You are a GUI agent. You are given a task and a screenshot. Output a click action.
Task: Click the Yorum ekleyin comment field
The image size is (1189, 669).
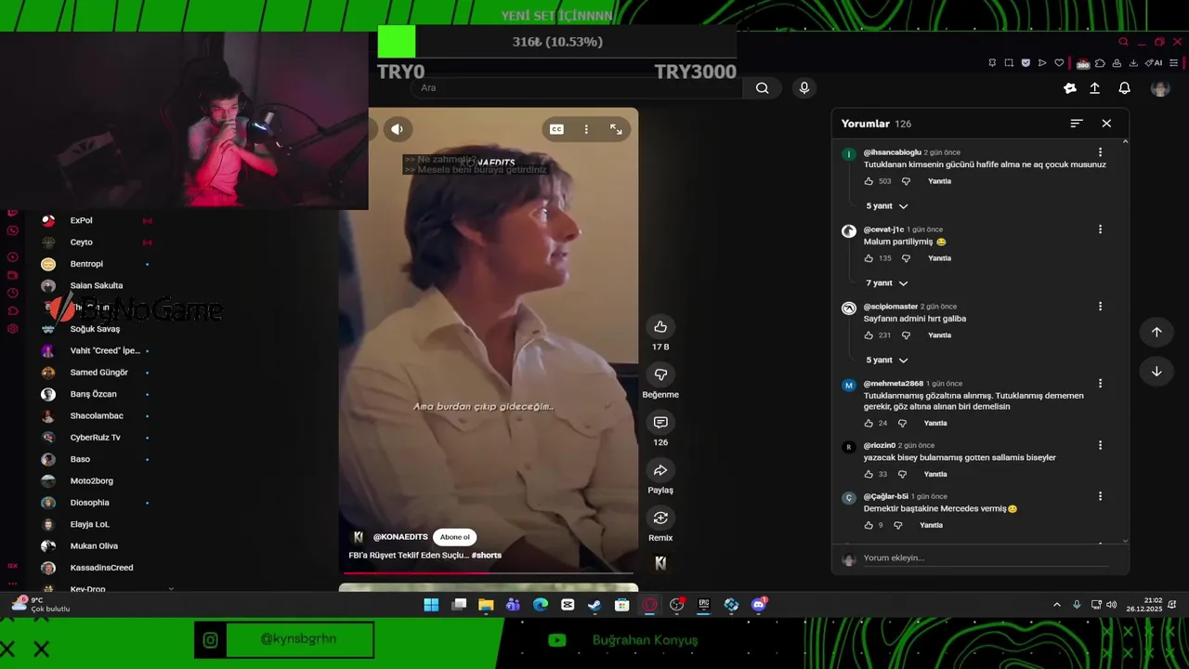click(985, 558)
